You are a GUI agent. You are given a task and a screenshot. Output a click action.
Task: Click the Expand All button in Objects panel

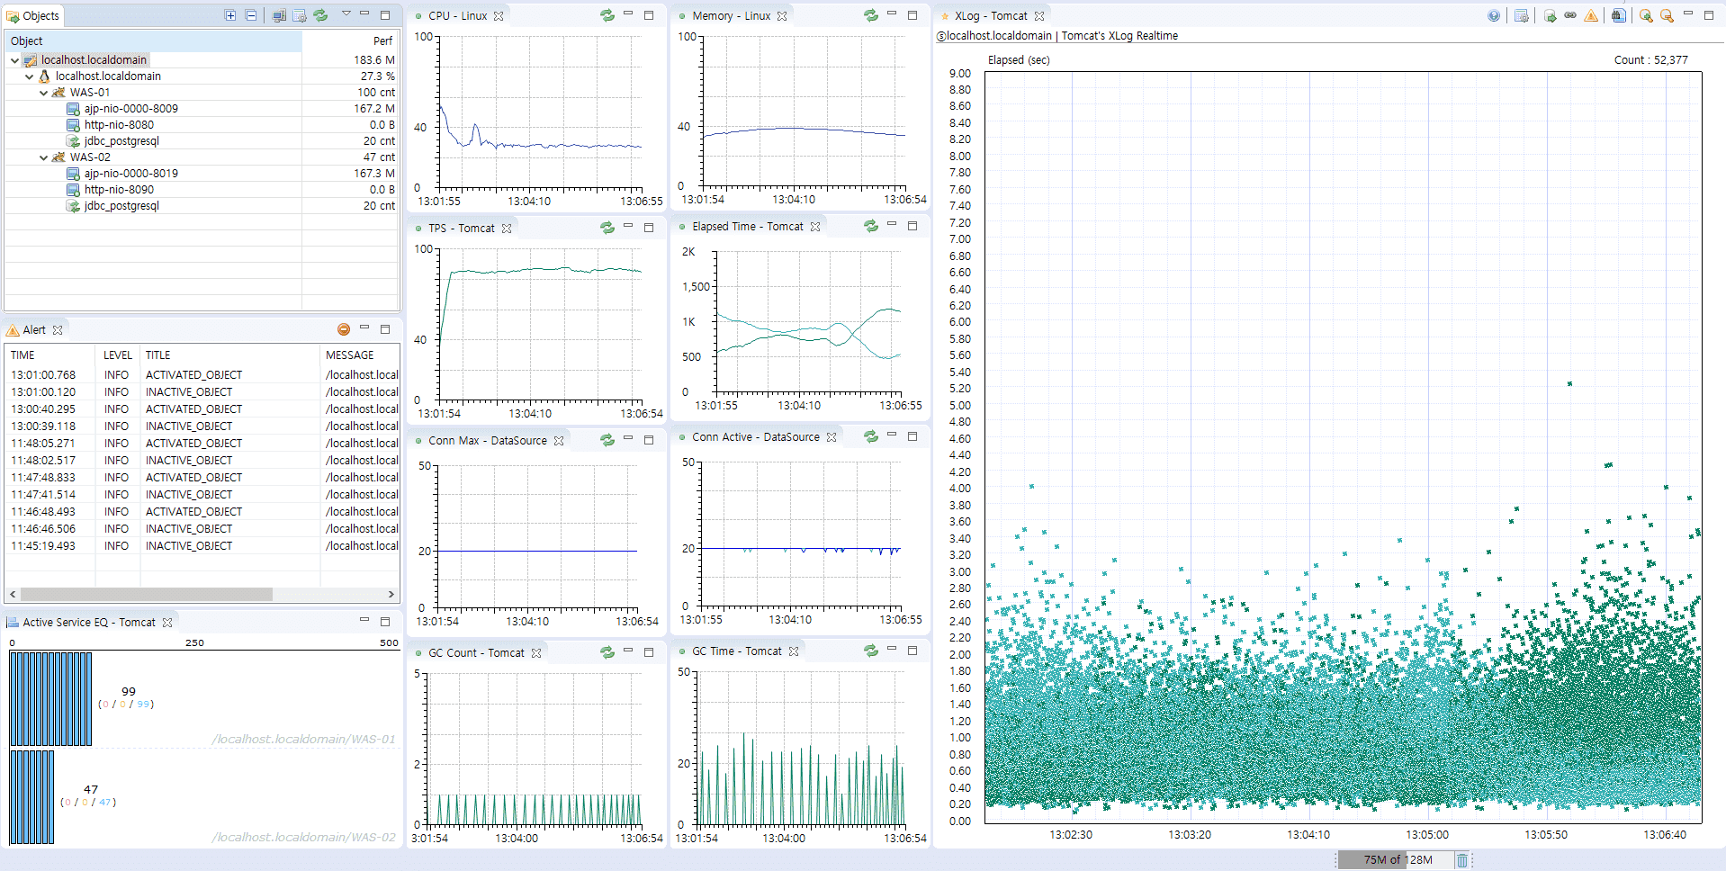point(230,15)
